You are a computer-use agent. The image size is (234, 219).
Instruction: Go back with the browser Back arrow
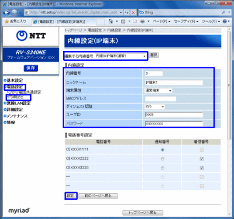6,13
